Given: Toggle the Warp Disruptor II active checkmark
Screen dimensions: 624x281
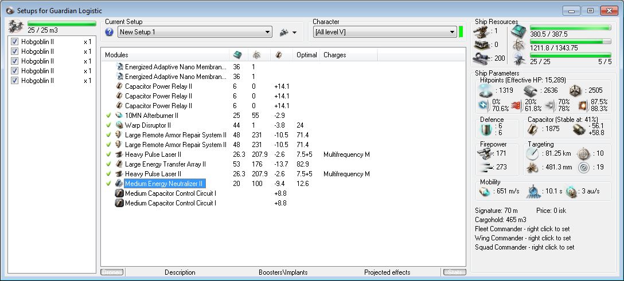Looking at the screenshot, I should tap(108, 125).
